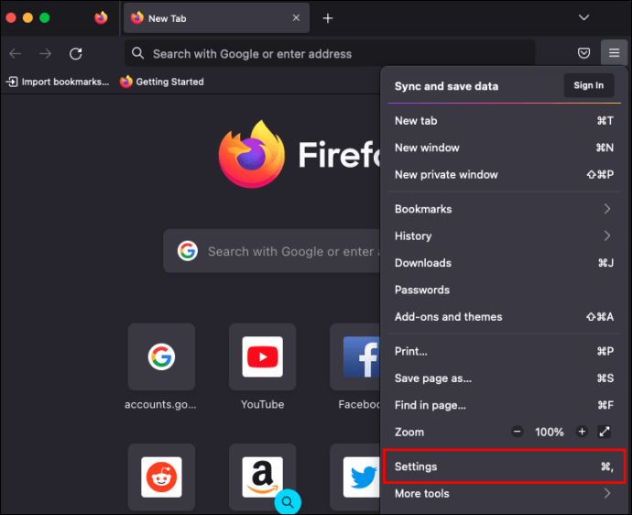Choose Print... from menu

pos(504,351)
